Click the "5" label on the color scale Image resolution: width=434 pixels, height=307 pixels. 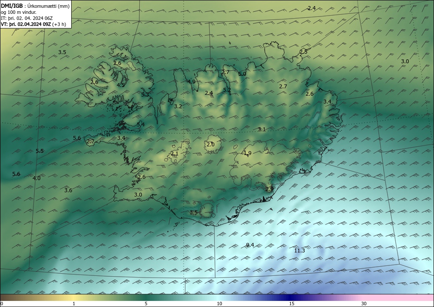click(x=146, y=304)
